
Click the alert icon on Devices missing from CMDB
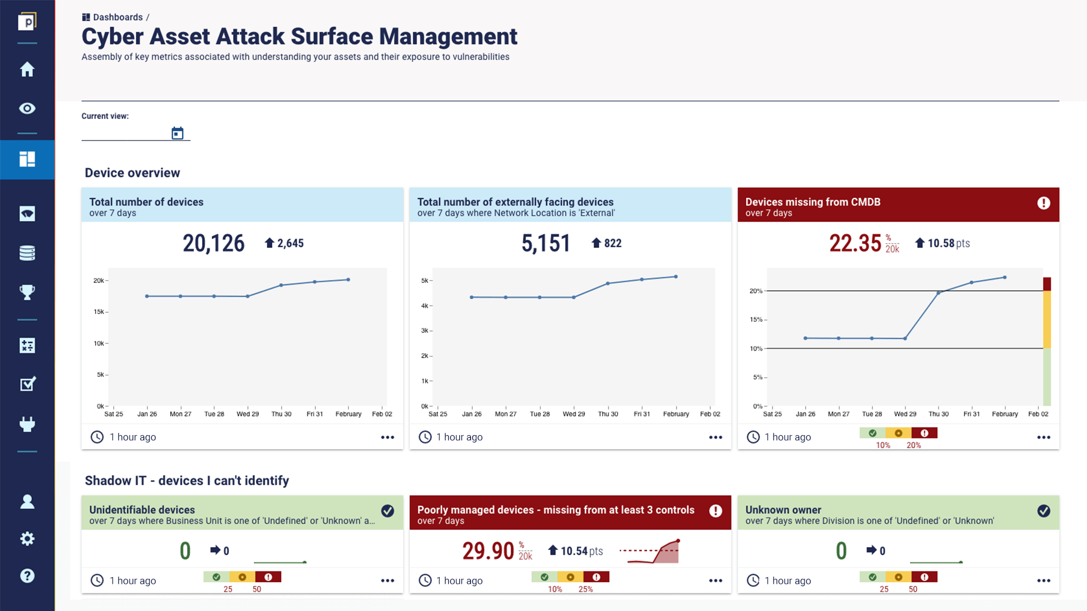(x=1044, y=204)
